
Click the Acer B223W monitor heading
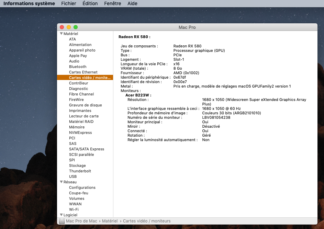[x=138, y=95]
